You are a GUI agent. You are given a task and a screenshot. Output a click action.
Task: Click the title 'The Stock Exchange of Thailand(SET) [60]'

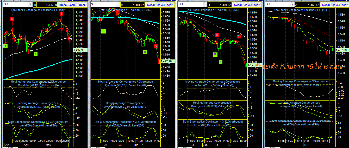click(x=126, y=10)
